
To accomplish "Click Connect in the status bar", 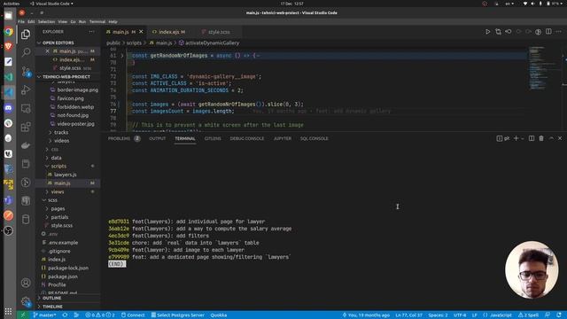I will pos(133,315).
